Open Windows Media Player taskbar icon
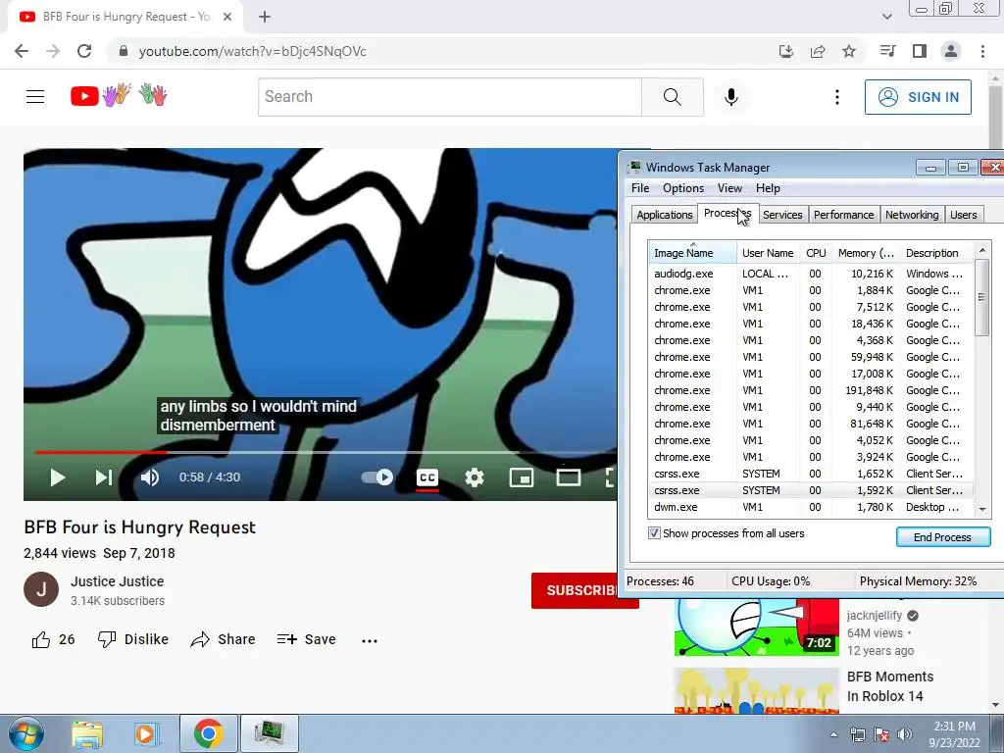This screenshot has height=753, width=1004. click(x=145, y=734)
